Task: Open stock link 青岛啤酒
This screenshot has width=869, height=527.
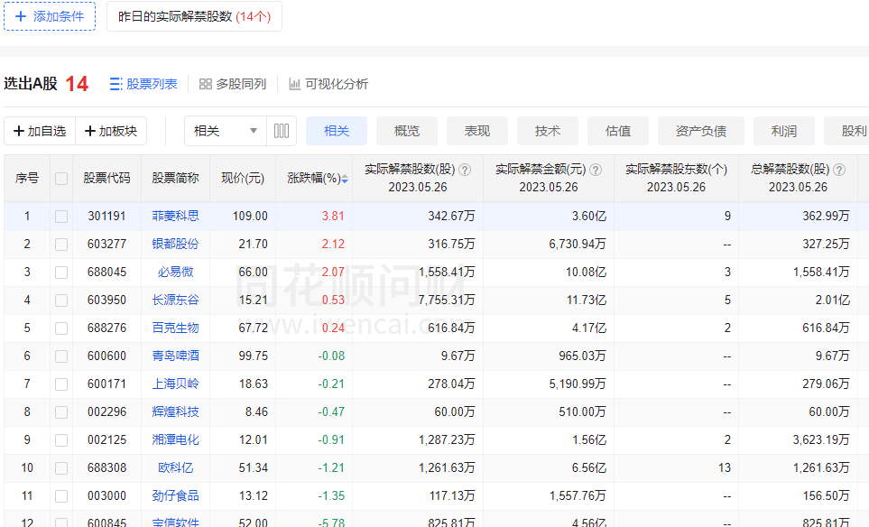Action: (x=175, y=356)
